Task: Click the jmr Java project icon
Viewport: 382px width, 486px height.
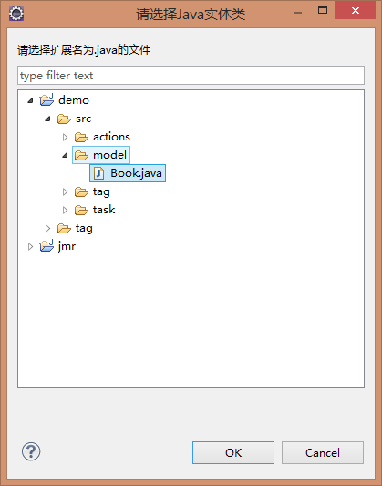Action: click(46, 246)
